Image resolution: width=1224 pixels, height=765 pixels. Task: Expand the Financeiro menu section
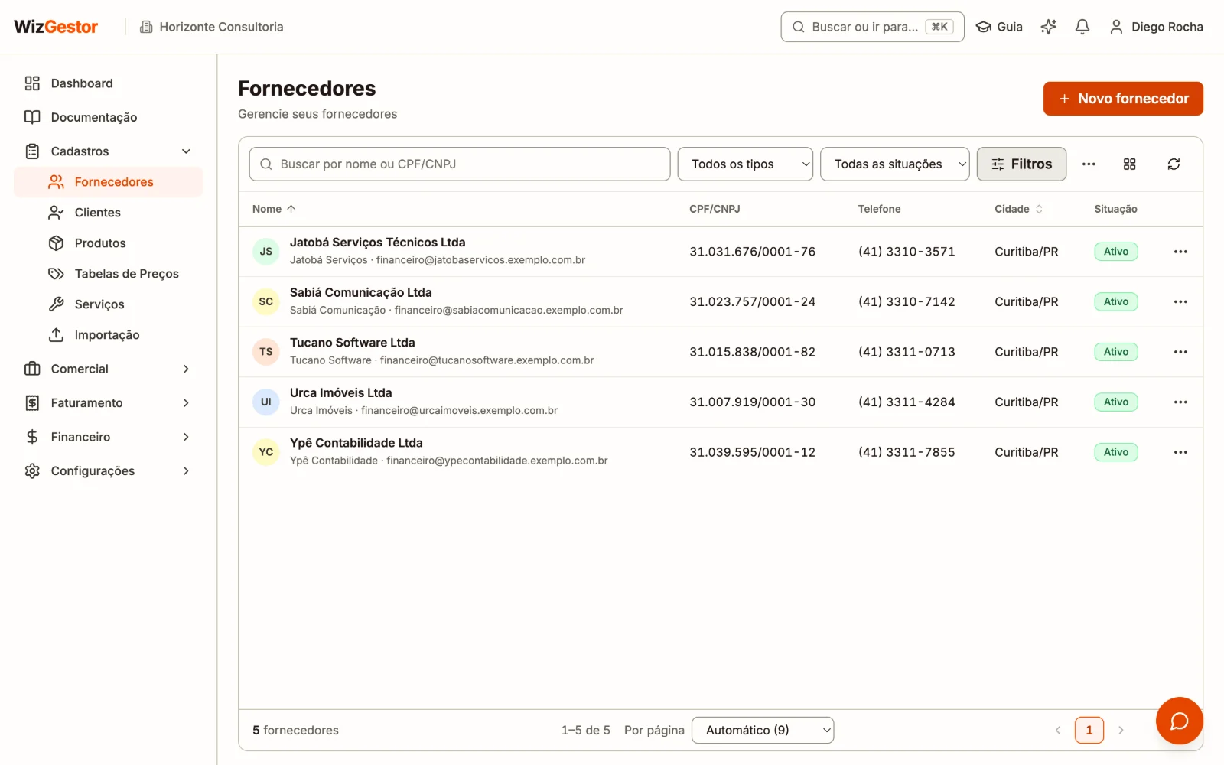click(x=108, y=437)
